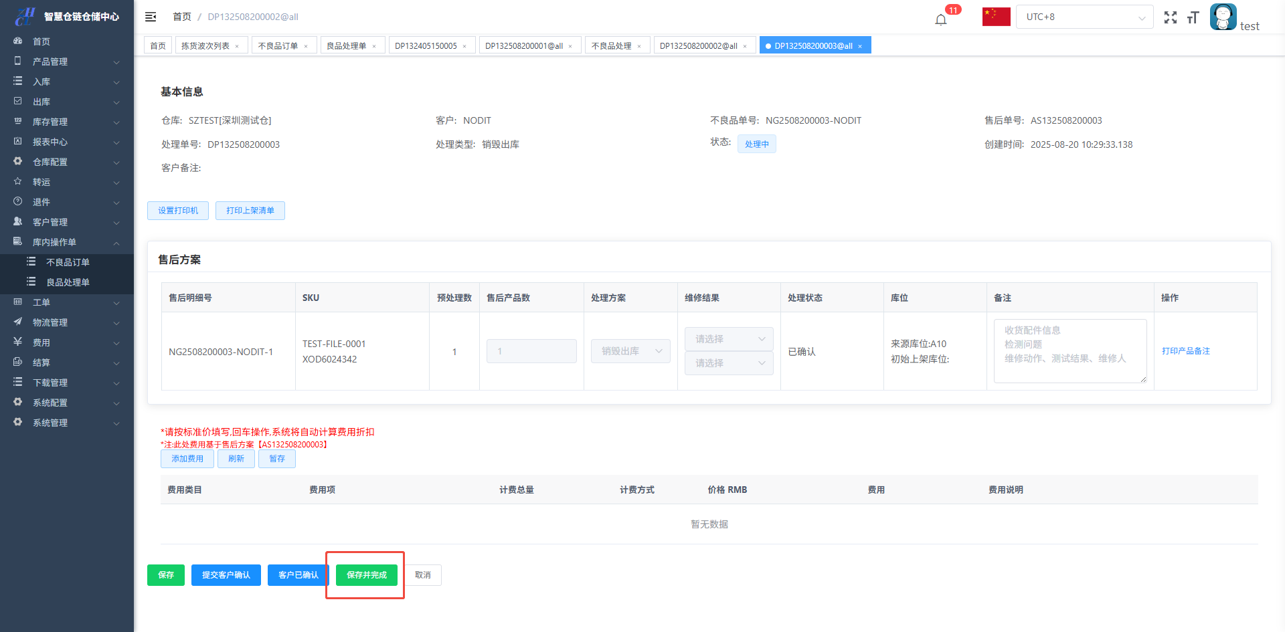This screenshot has height=632, width=1285.
Task: Click the font size adjustment icon
Action: [x=1193, y=17]
